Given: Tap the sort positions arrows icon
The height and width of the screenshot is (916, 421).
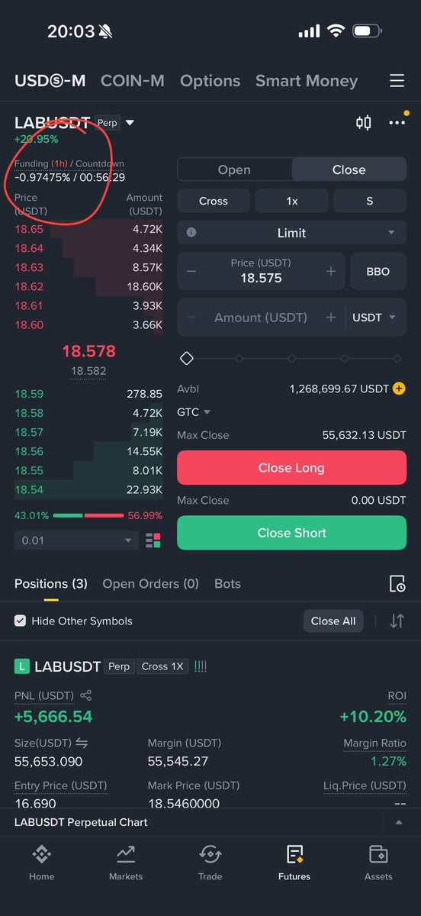Looking at the screenshot, I should [x=397, y=621].
